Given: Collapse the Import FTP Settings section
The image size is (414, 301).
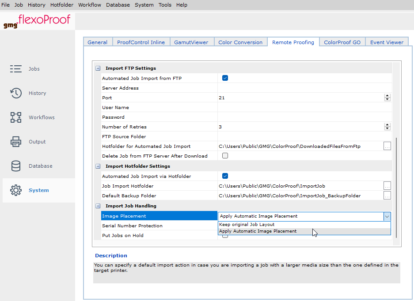Looking at the screenshot, I should (97, 68).
